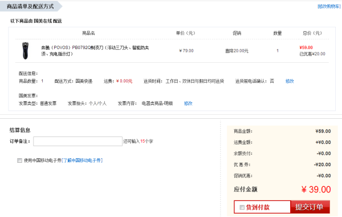This screenshot has width=342, height=217.
Task: Tick the 货到付款 checkbox
Action: [x=242, y=207]
